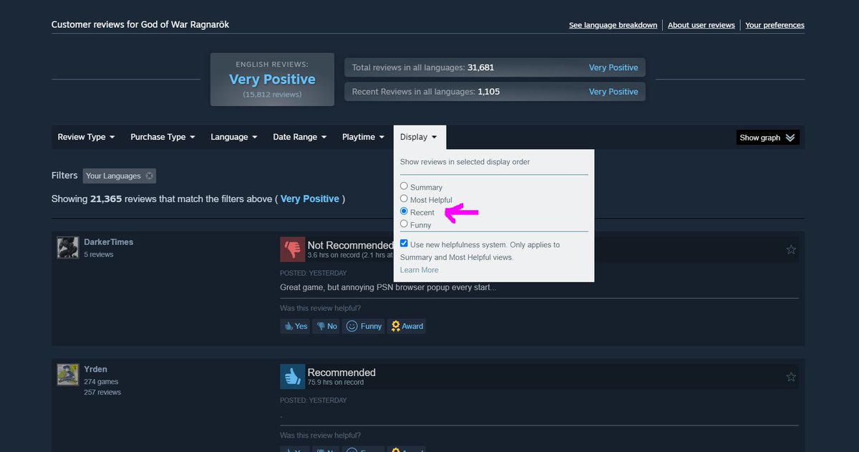
Task: Click the Show graph expander button
Action: 768,138
